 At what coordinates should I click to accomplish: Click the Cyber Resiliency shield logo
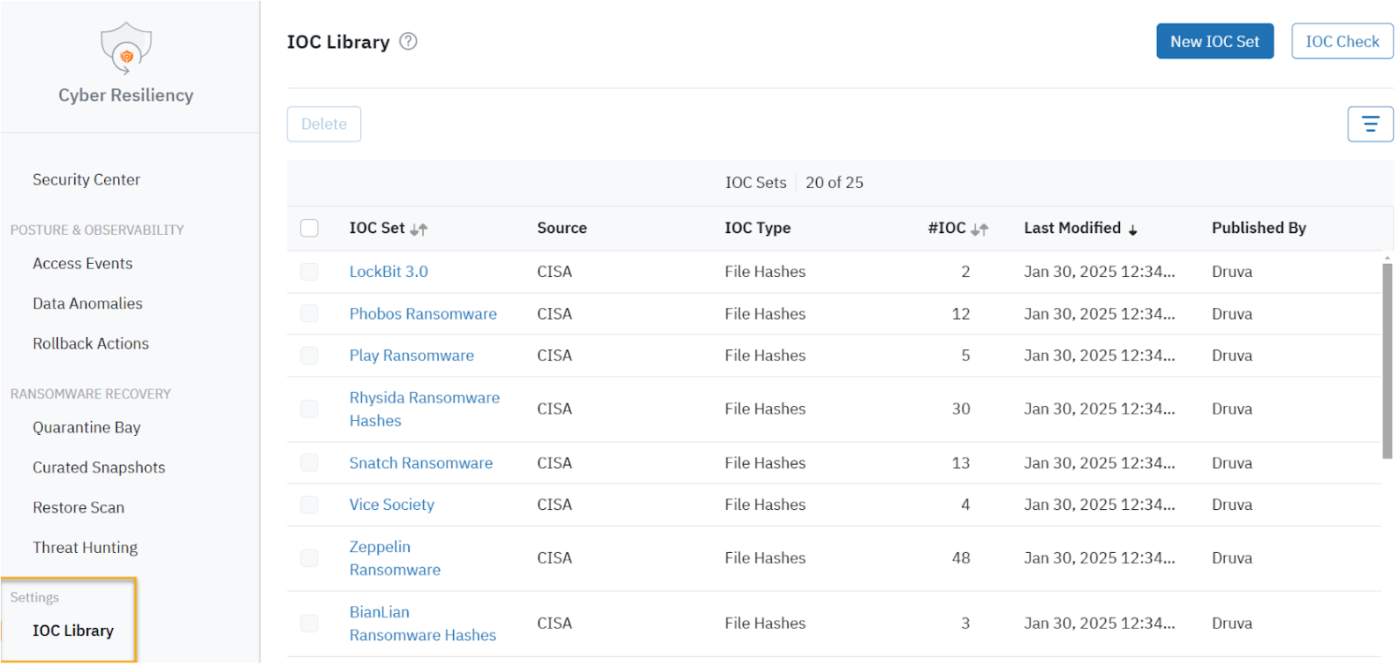[126, 49]
